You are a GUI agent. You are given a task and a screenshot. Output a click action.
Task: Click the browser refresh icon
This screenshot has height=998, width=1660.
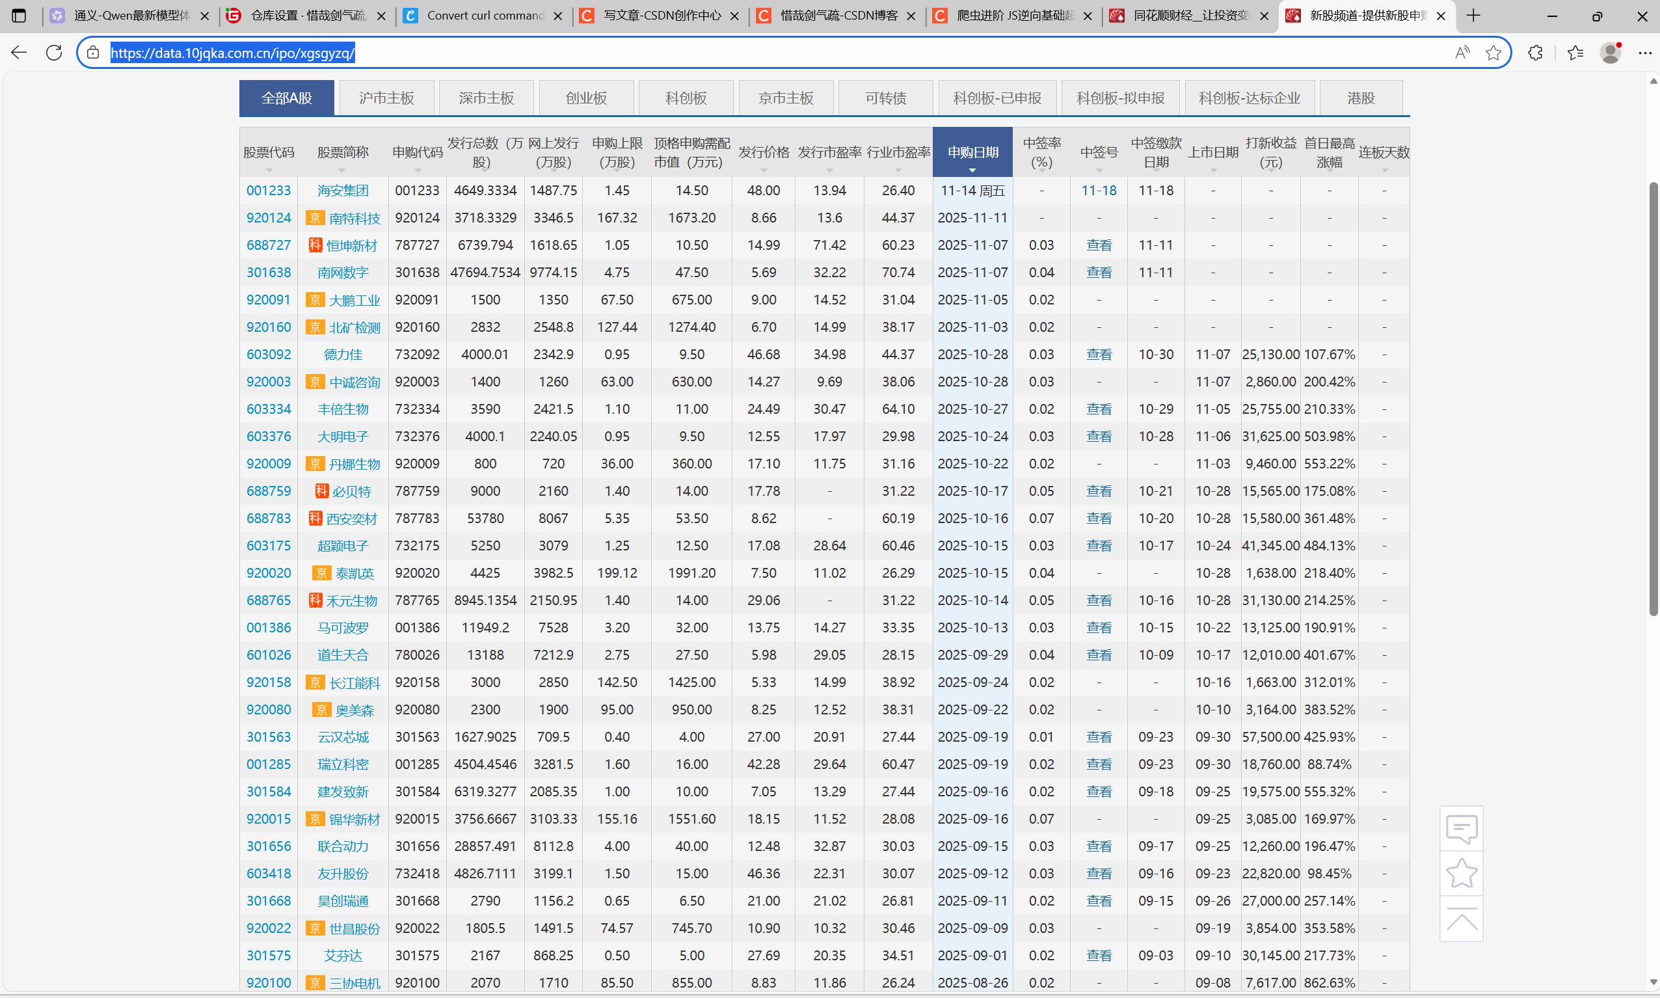54,53
